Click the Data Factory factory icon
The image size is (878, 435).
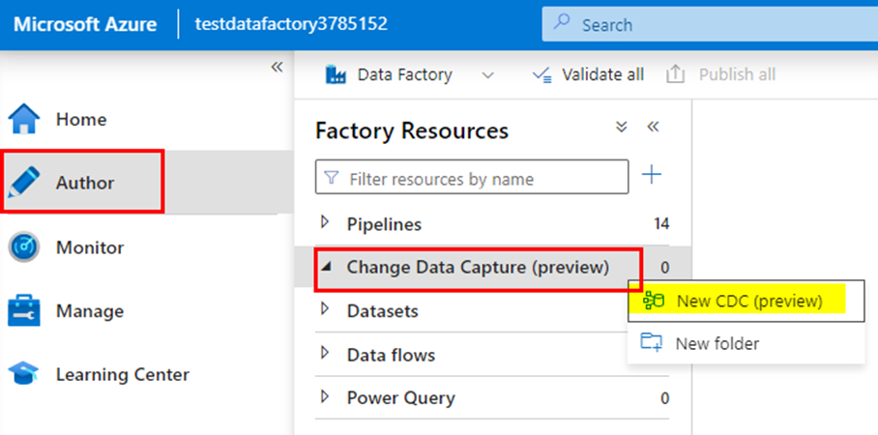[336, 74]
